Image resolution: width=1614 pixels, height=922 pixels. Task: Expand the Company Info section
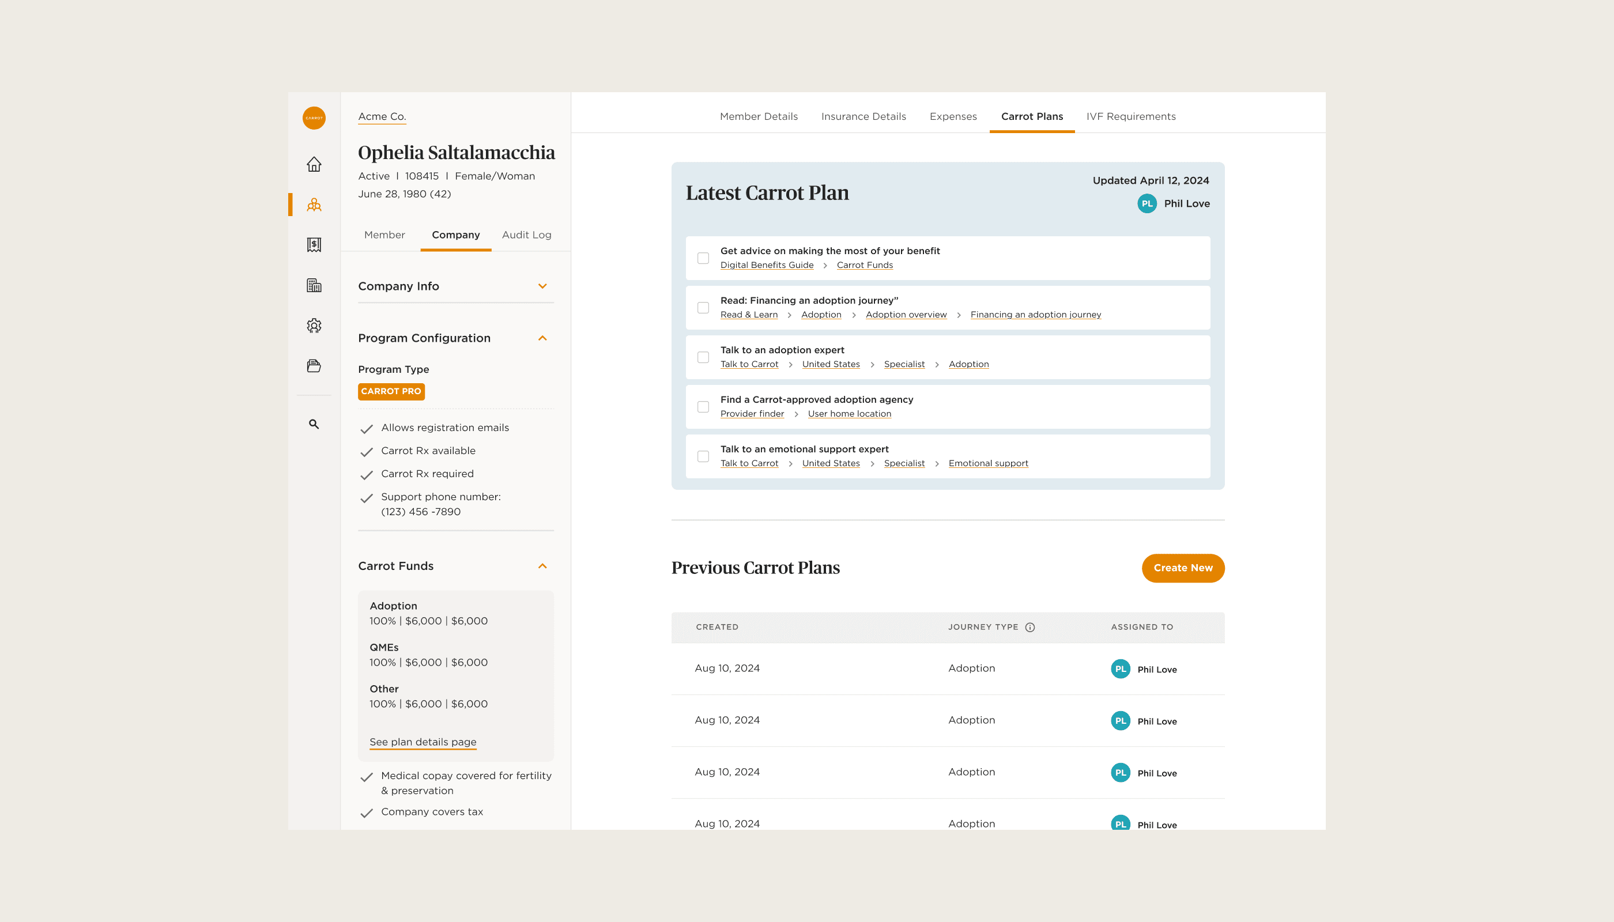(x=542, y=286)
